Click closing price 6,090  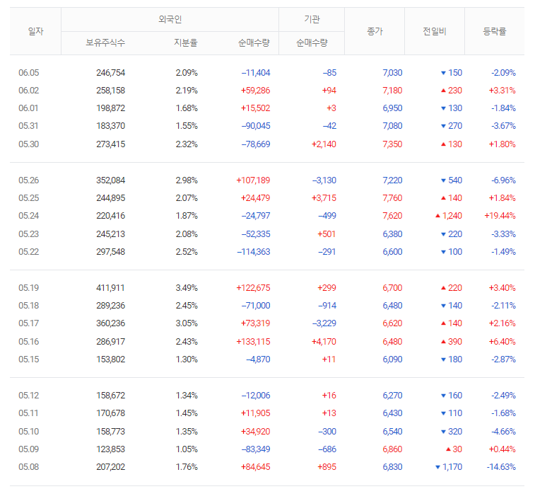[x=392, y=359]
